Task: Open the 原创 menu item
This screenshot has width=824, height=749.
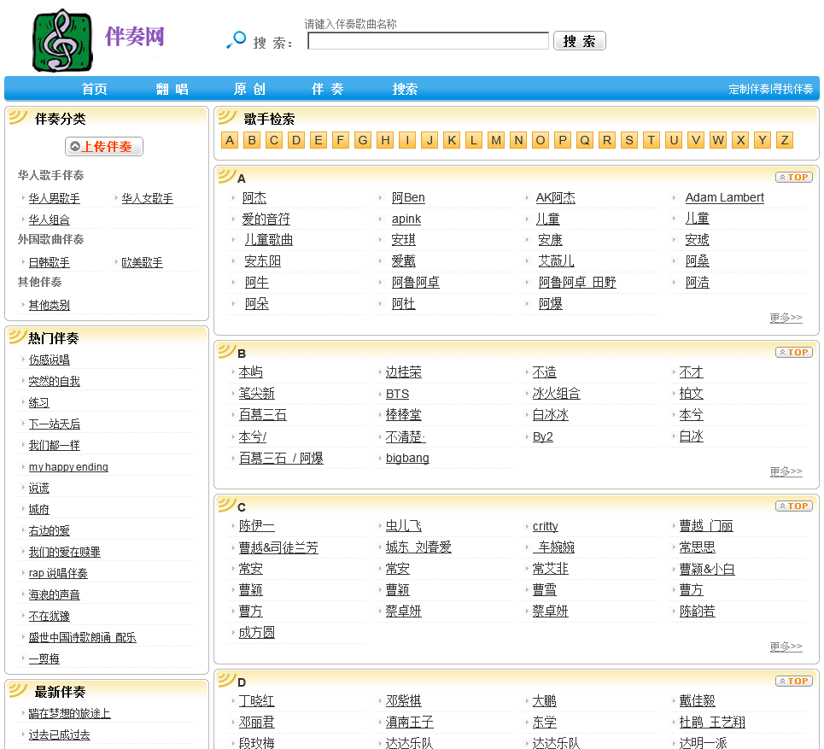Action: 249,89
